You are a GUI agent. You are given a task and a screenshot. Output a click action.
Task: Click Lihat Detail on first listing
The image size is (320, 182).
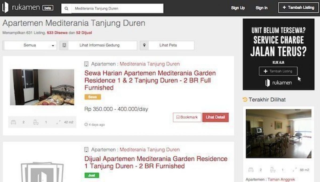click(x=215, y=117)
